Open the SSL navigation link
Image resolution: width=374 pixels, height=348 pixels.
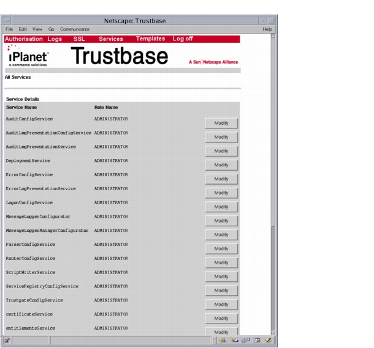click(79, 39)
